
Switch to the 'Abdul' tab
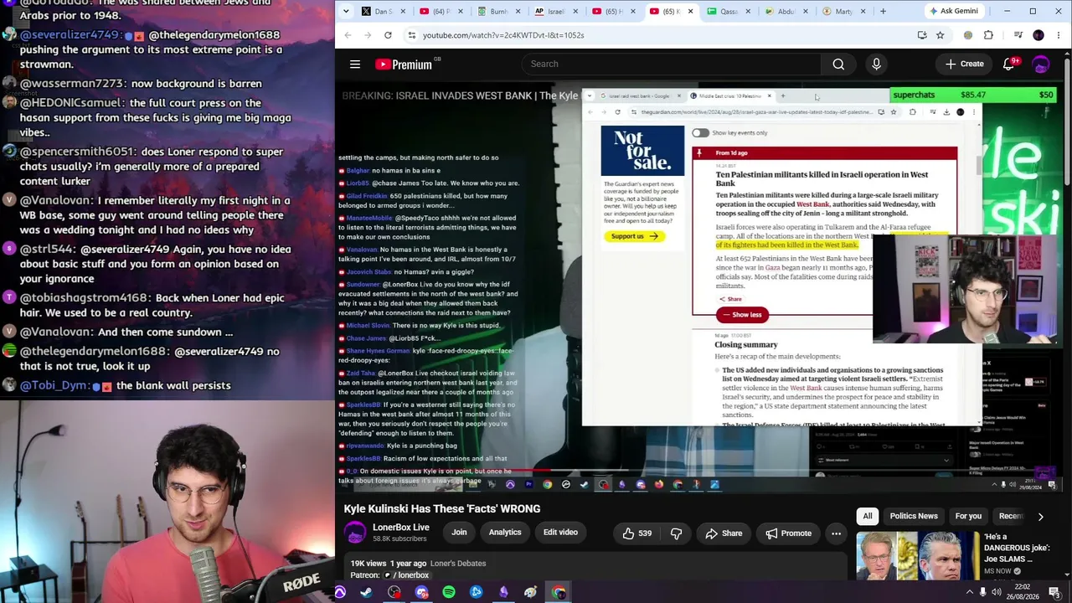pos(786,12)
